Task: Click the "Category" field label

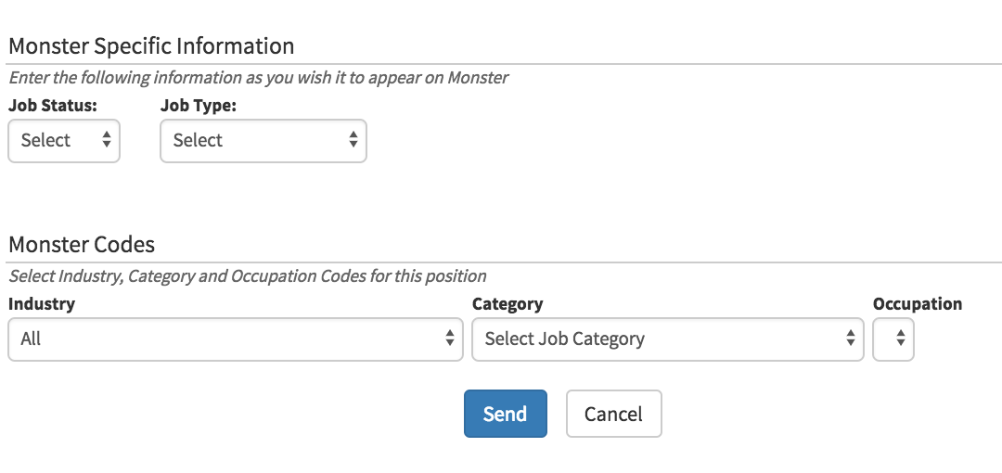Action: pyautogui.click(x=507, y=303)
